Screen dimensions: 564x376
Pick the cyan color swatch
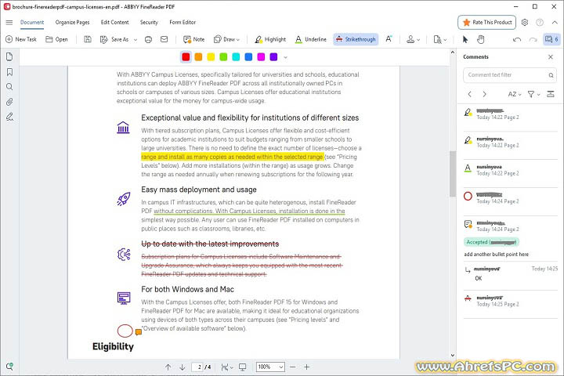coord(236,57)
